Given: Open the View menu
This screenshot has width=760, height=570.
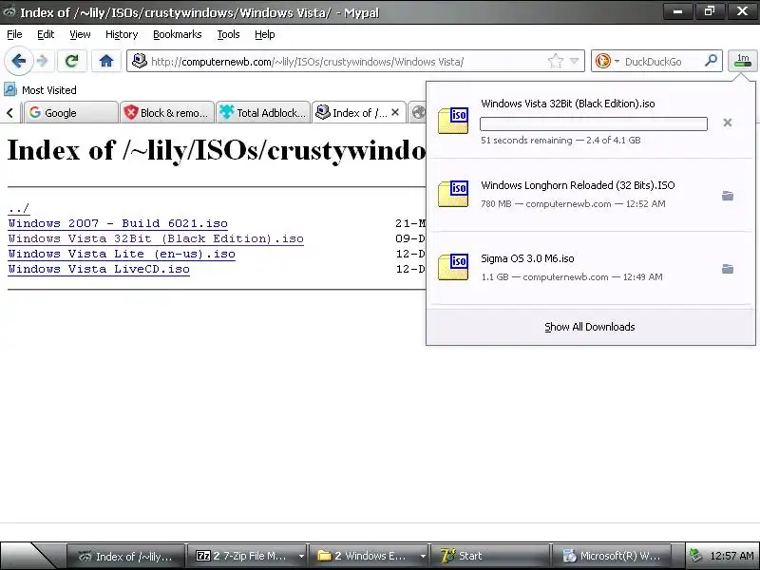Looking at the screenshot, I should coord(80,34).
